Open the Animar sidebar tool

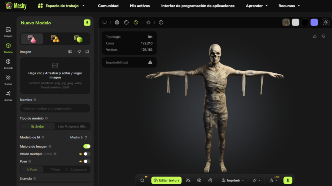pyautogui.click(x=8, y=96)
